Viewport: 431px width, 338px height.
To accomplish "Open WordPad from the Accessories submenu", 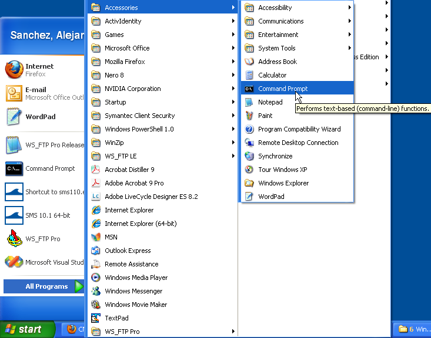I will pos(297,197).
